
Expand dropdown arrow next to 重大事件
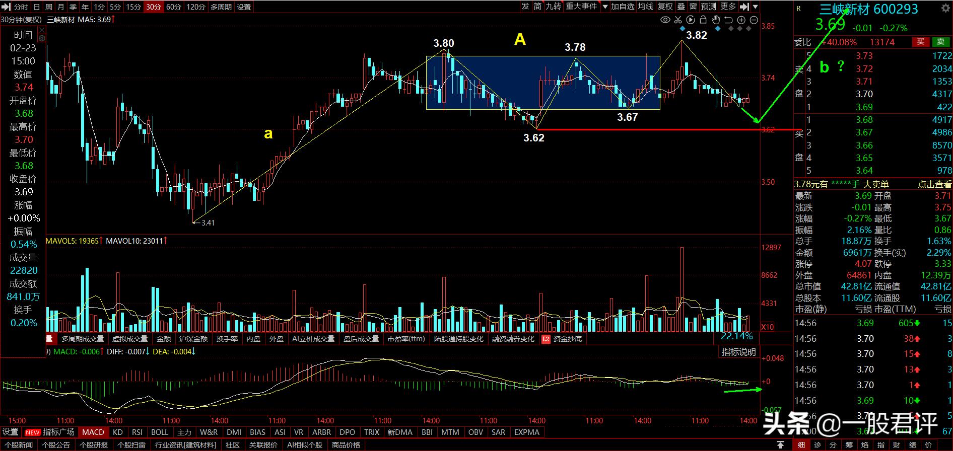click(604, 7)
